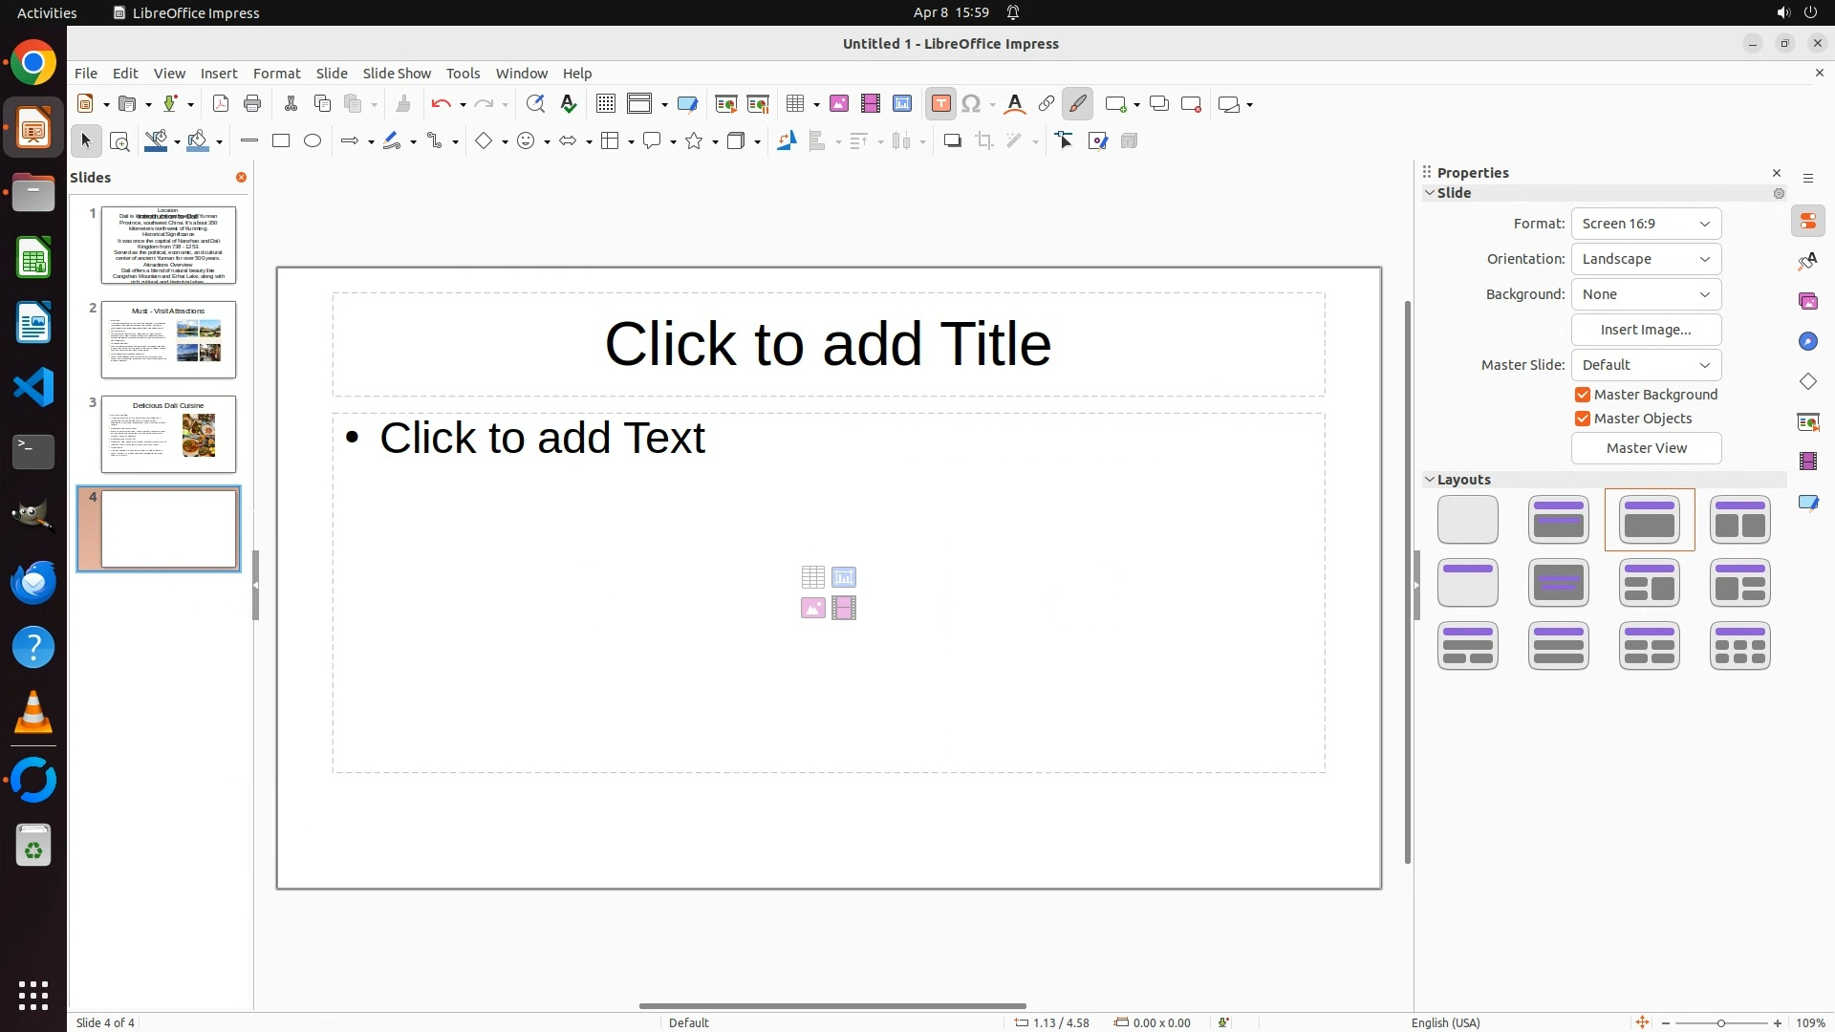1835x1032 pixels.
Task: Click the Master View button
Action: click(1646, 448)
